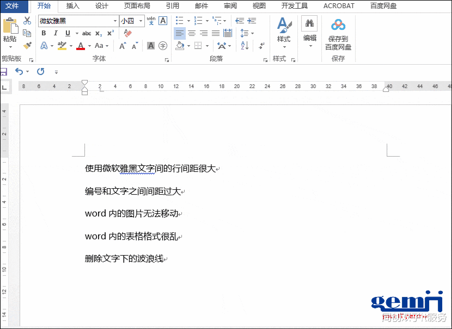This screenshot has height=329, width=452.
Task: Open the font size 小四 dropdown
Action: pyautogui.click(x=141, y=21)
